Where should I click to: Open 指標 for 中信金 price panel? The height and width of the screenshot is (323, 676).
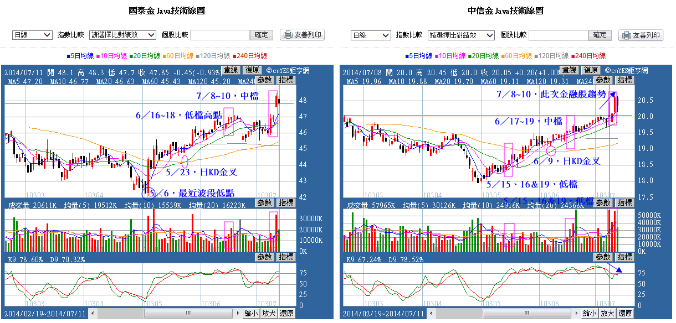point(624,80)
